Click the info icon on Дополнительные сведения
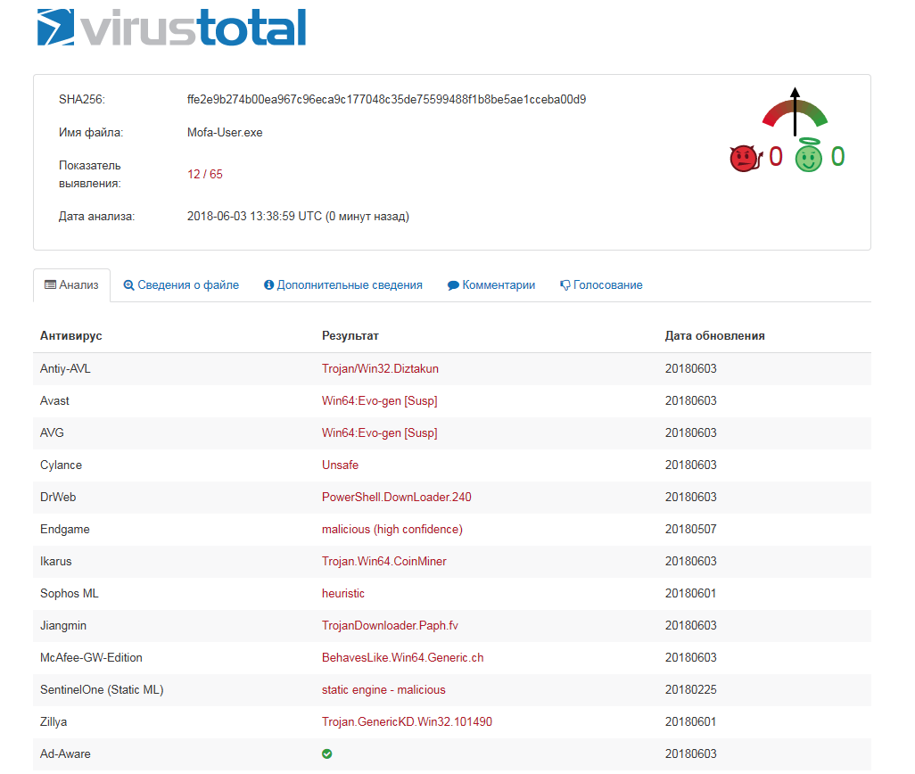 click(x=268, y=284)
